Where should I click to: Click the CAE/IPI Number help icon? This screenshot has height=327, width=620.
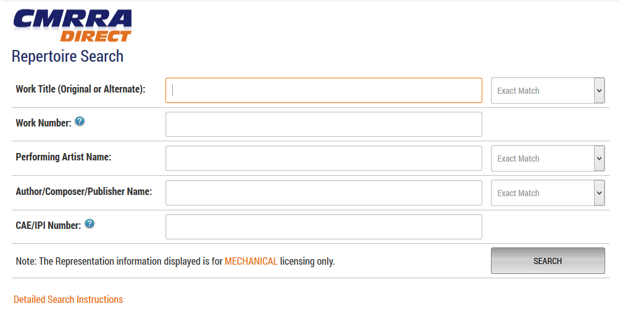tap(90, 224)
